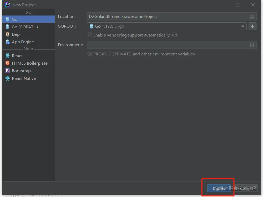Click the GOROOT label
The image size is (263, 197).
[67, 26]
